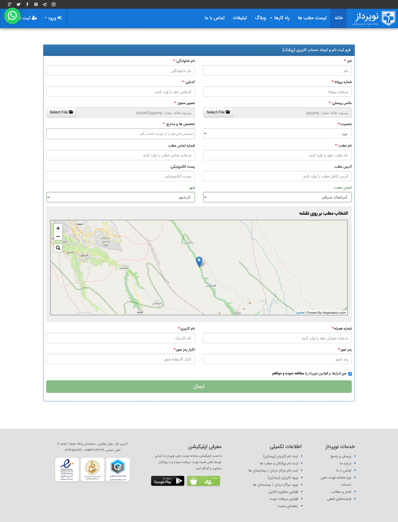This screenshot has width=398, height=522.
Task: Open the city dropdown showing آذرشهر
Action: (120, 197)
